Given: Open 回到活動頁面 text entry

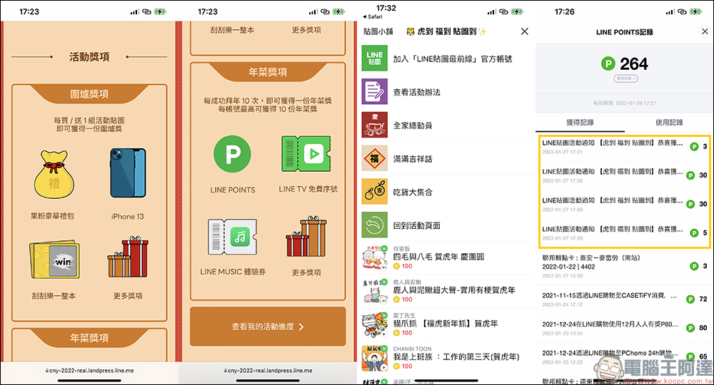Looking at the screenshot, I should point(417,225).
